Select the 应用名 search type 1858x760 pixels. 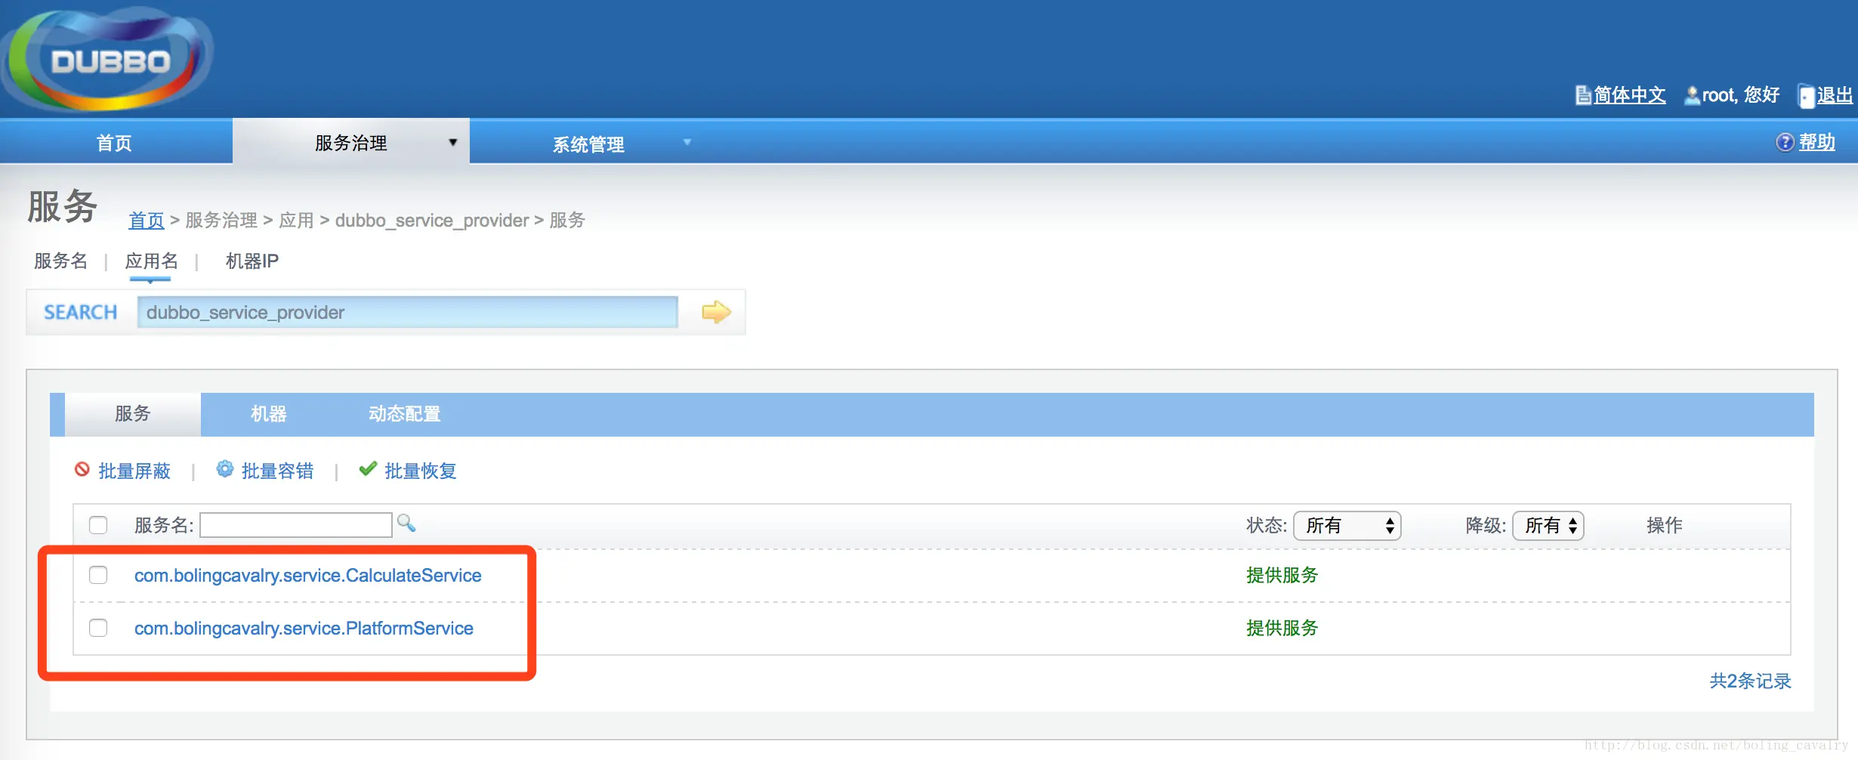pos(152,261)
